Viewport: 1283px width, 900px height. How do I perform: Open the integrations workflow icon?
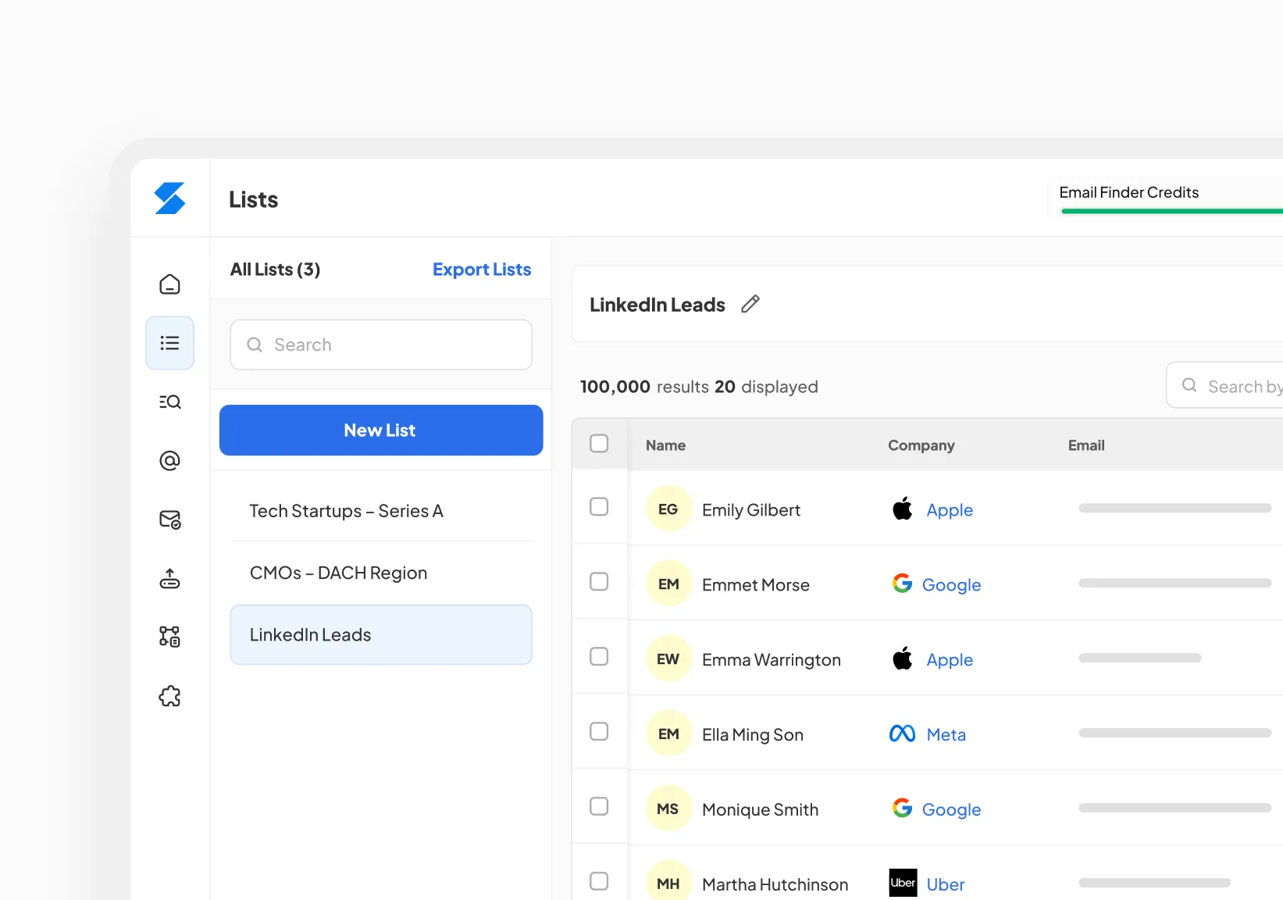[169, 637]
